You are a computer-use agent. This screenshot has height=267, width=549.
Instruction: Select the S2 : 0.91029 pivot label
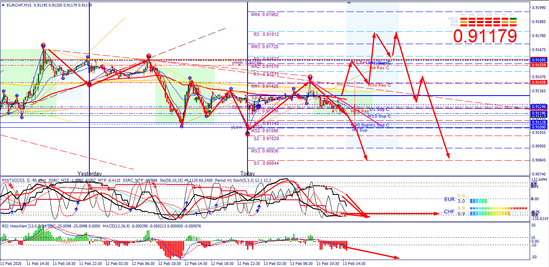point(266,139)
